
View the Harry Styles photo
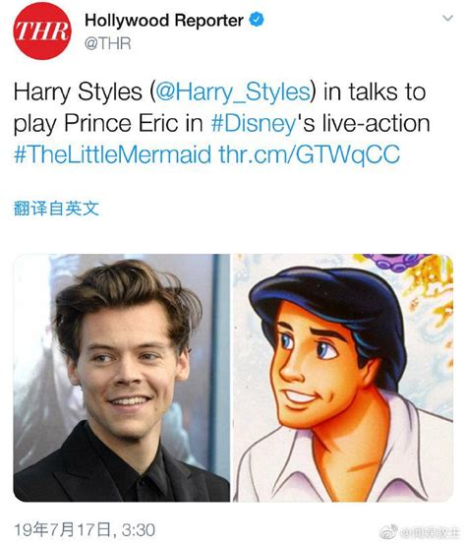(122, 378)
